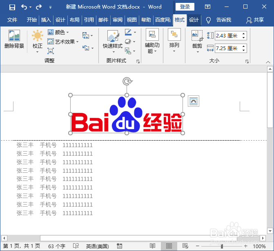Switch to the 审阅 tab
Screen dimensions: 274x251
118,20
